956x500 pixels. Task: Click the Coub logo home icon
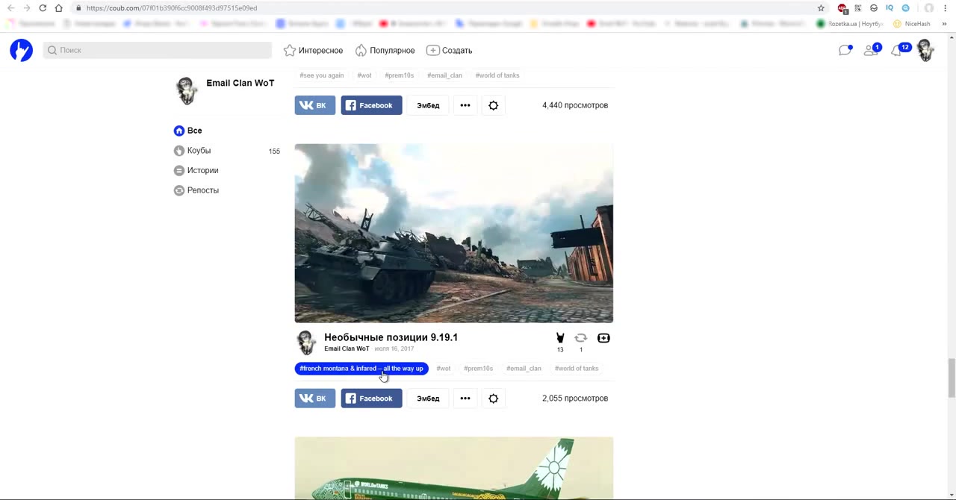[x=21, y=50]
